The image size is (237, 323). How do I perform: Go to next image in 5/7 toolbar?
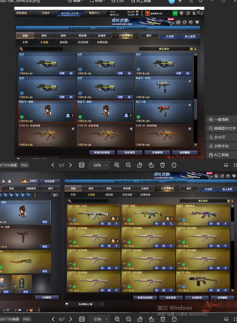pyautogui.click(x=70, y=165)
